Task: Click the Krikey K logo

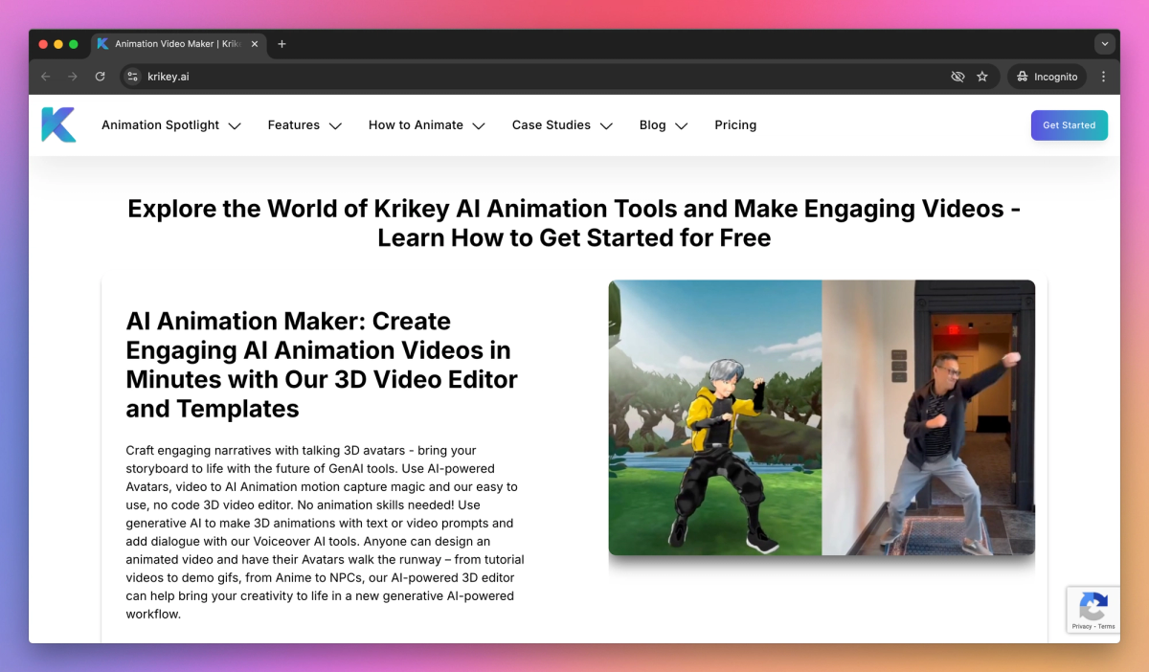Action: pyautogui.click(x=58, y=124)
